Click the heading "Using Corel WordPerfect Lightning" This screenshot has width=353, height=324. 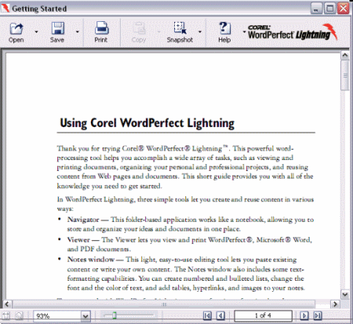point(147,123)
